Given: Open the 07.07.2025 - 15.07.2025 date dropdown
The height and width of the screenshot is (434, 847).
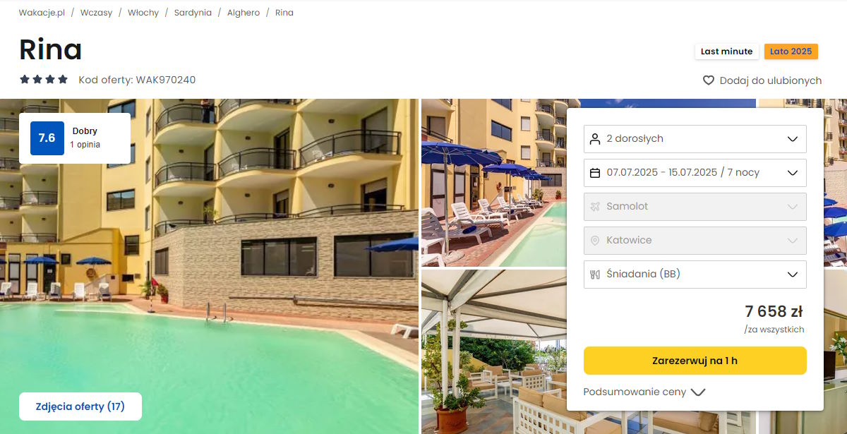Looking at the screenshot, I should click(x=695, y=172).
